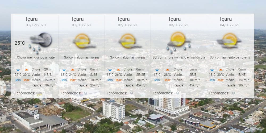Screen dimensions: 266x133
Task: Click the orange Max arrow on the 01/01/2021 card
Action: pos(73,70)
